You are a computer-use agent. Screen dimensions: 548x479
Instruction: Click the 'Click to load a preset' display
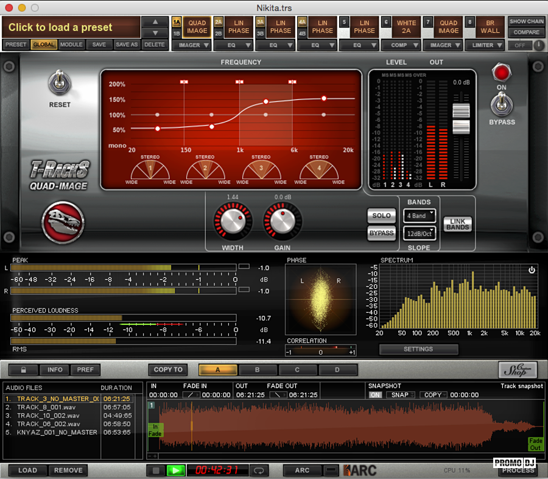pos(72,27)
